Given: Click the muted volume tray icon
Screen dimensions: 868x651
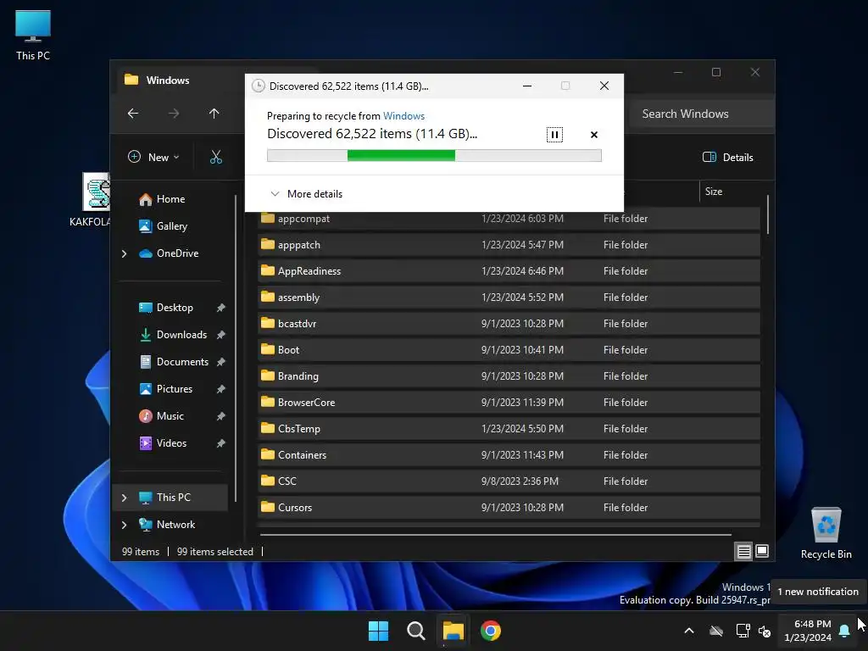Looking at the screenshot, I should [x=765, y=631].
